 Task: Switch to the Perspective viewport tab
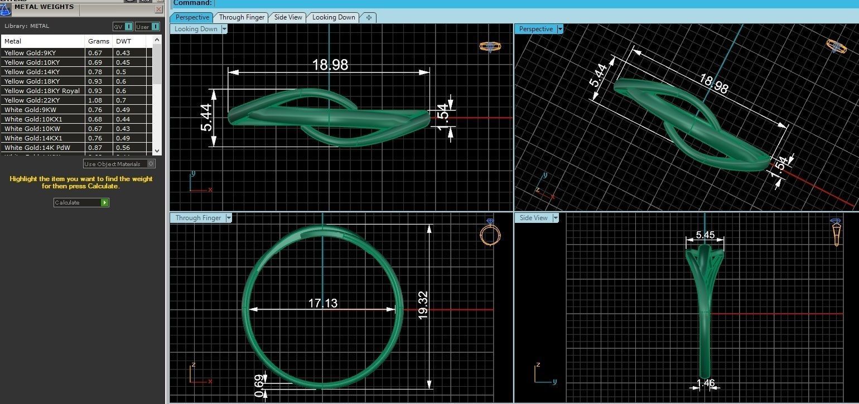(x=192, y=17)
